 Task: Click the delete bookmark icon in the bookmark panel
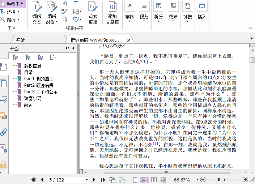click(x=15, y=57)
